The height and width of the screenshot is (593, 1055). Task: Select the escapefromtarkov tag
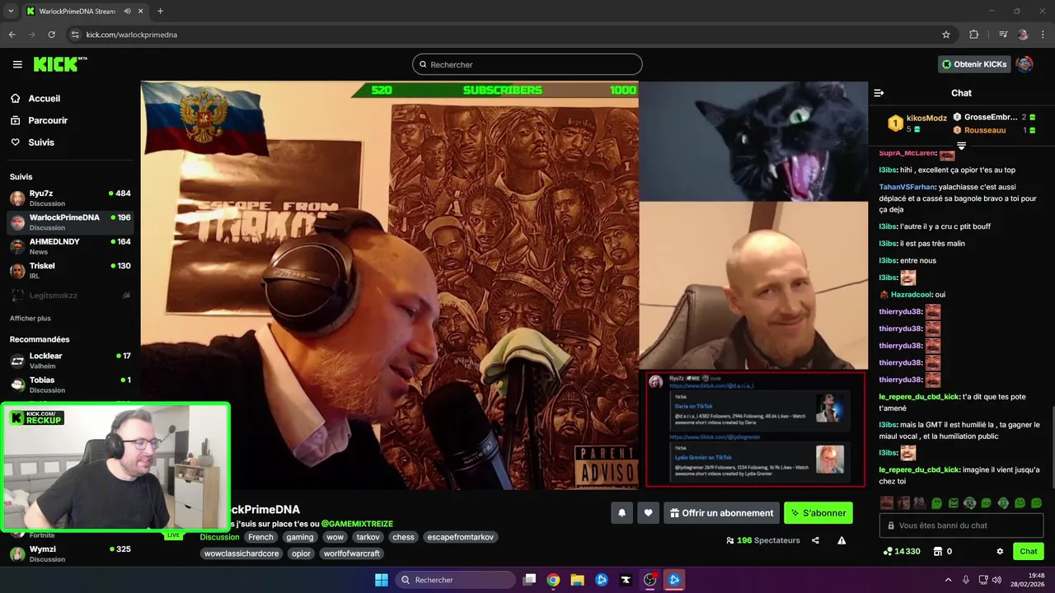point(460,537)
